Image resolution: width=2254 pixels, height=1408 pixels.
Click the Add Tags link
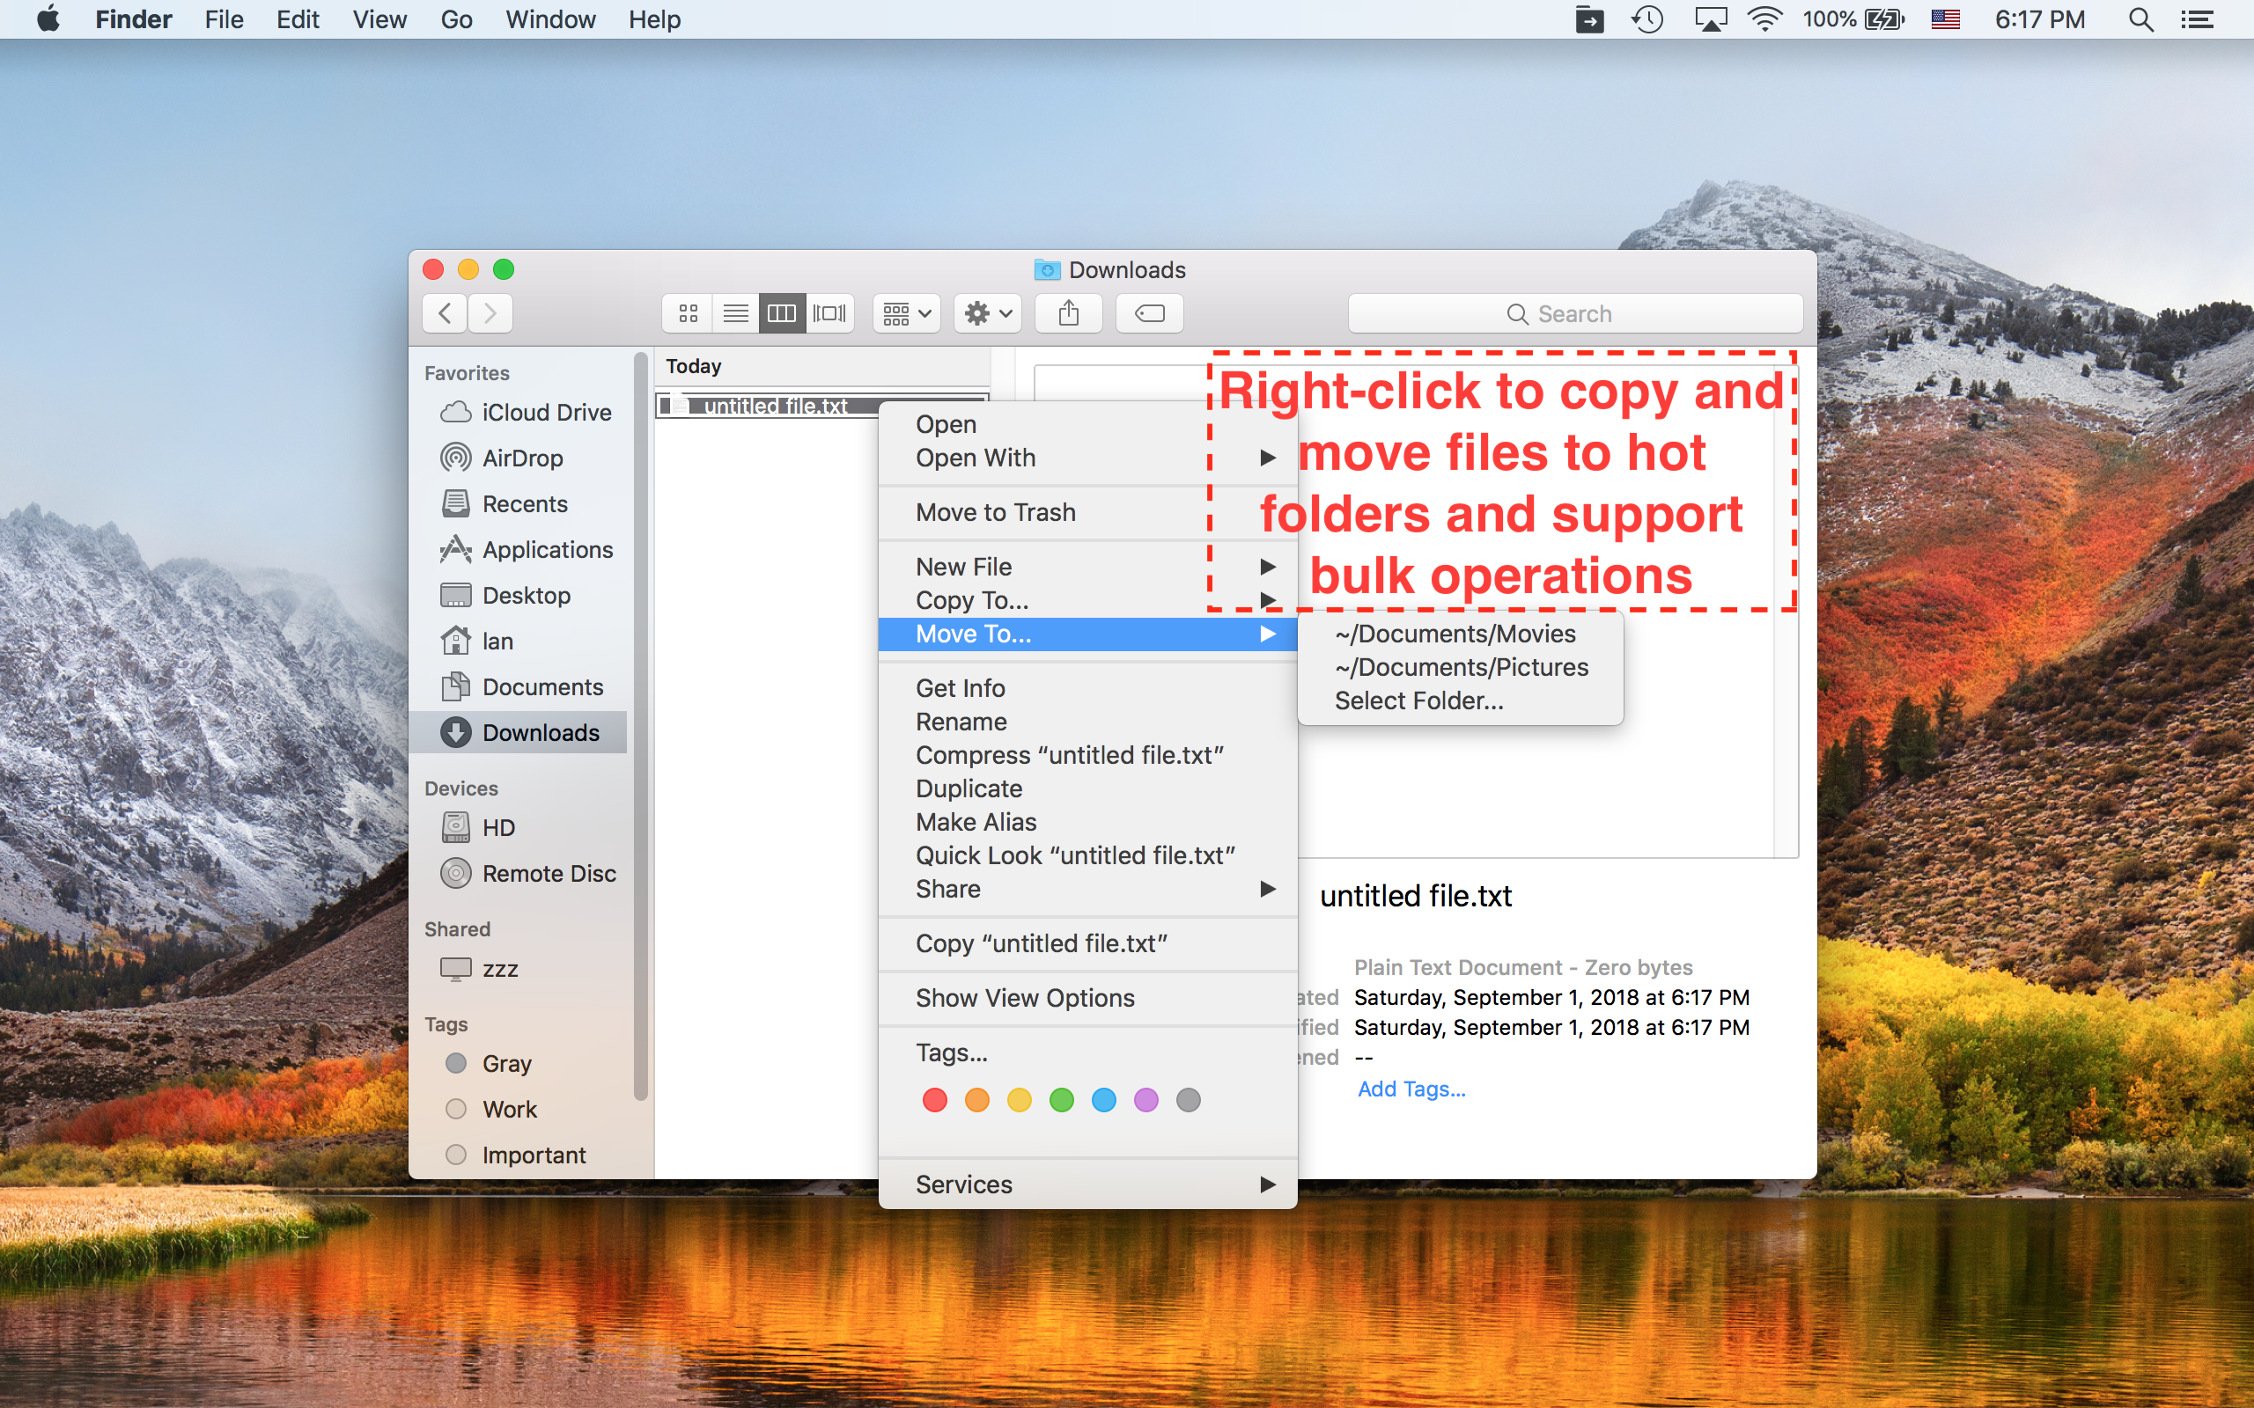pos(1411,1089)
